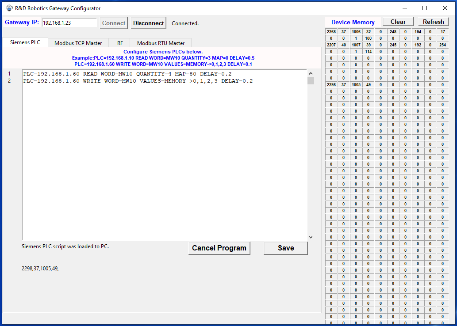Image resolution: width=457 pixels, height=326 pixels.
Task: Close the Gateway Configurator window
Action: click(445, 8)
